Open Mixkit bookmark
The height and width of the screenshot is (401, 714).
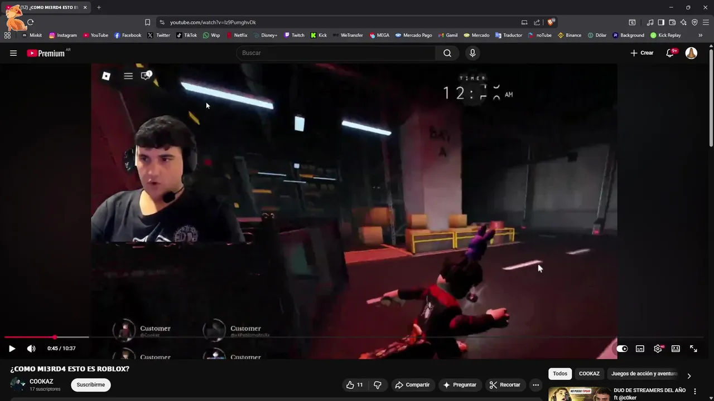point(31,35)
